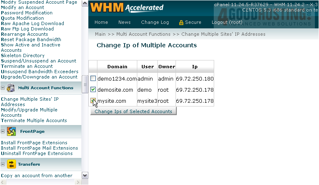Image resolution: width=319 pixels, height=185 pixels.
Task: Open the Home menu item
Action: click(x=101, y=23)
